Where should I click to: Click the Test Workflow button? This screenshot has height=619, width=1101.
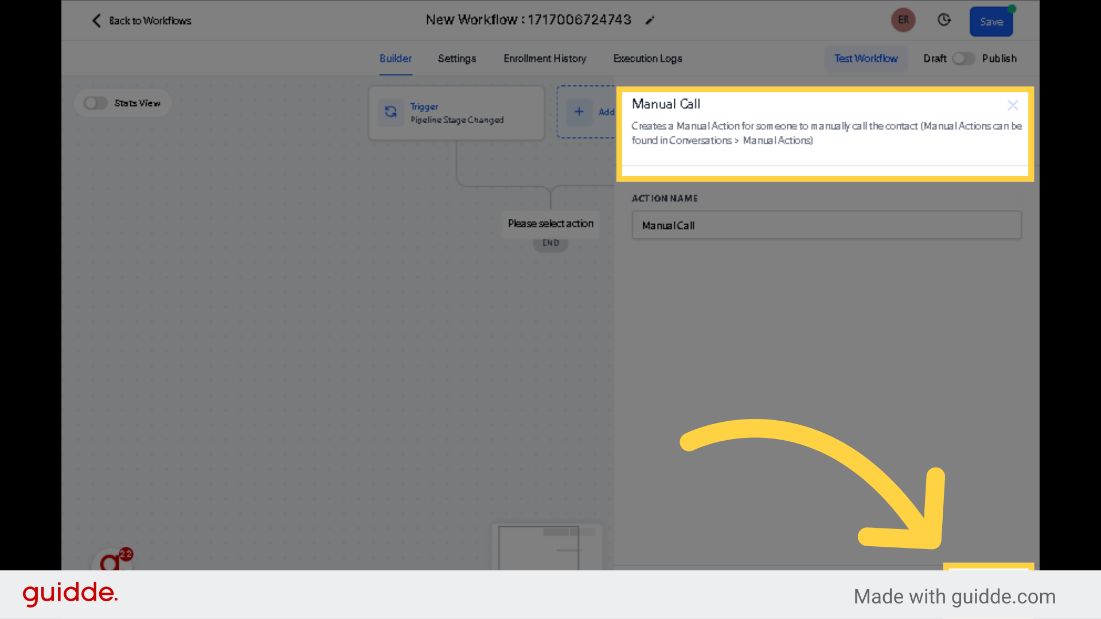(x=866, y=58)
